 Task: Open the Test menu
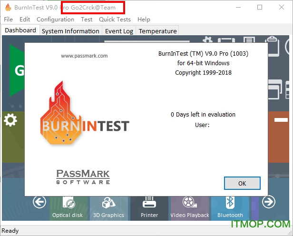(x=87, y=20)
